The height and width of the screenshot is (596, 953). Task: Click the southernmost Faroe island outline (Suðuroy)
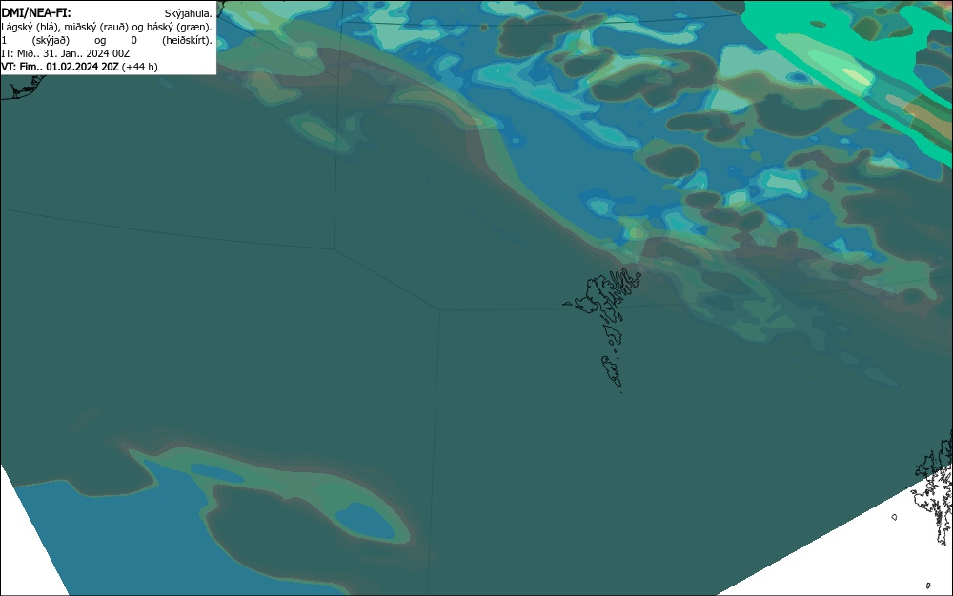[x=613, y=372]
